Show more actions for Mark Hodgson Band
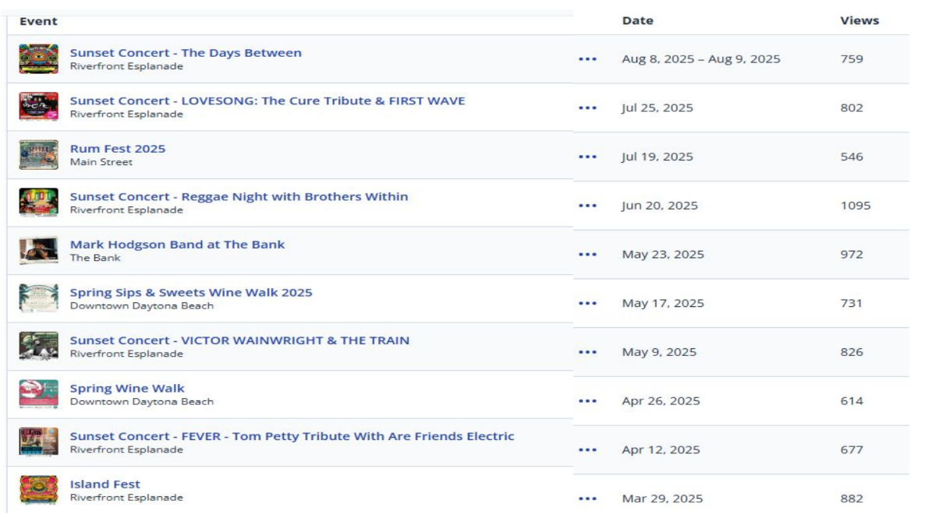 coord(588,255)
